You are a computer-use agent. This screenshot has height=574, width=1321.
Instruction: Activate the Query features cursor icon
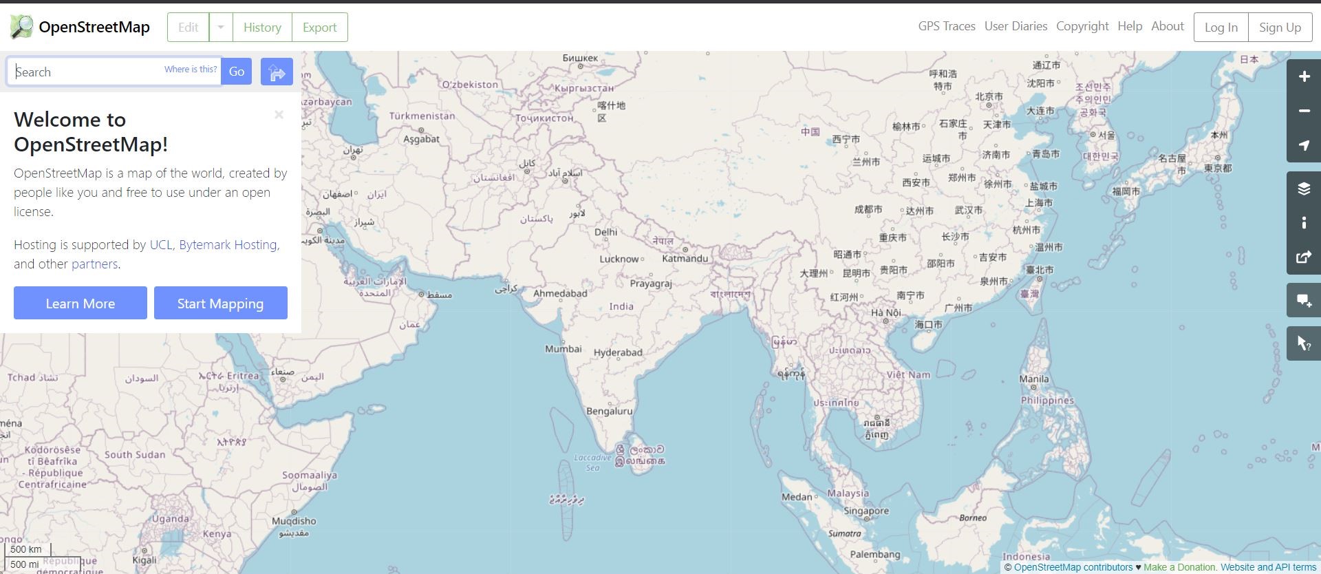(1304, 343)
